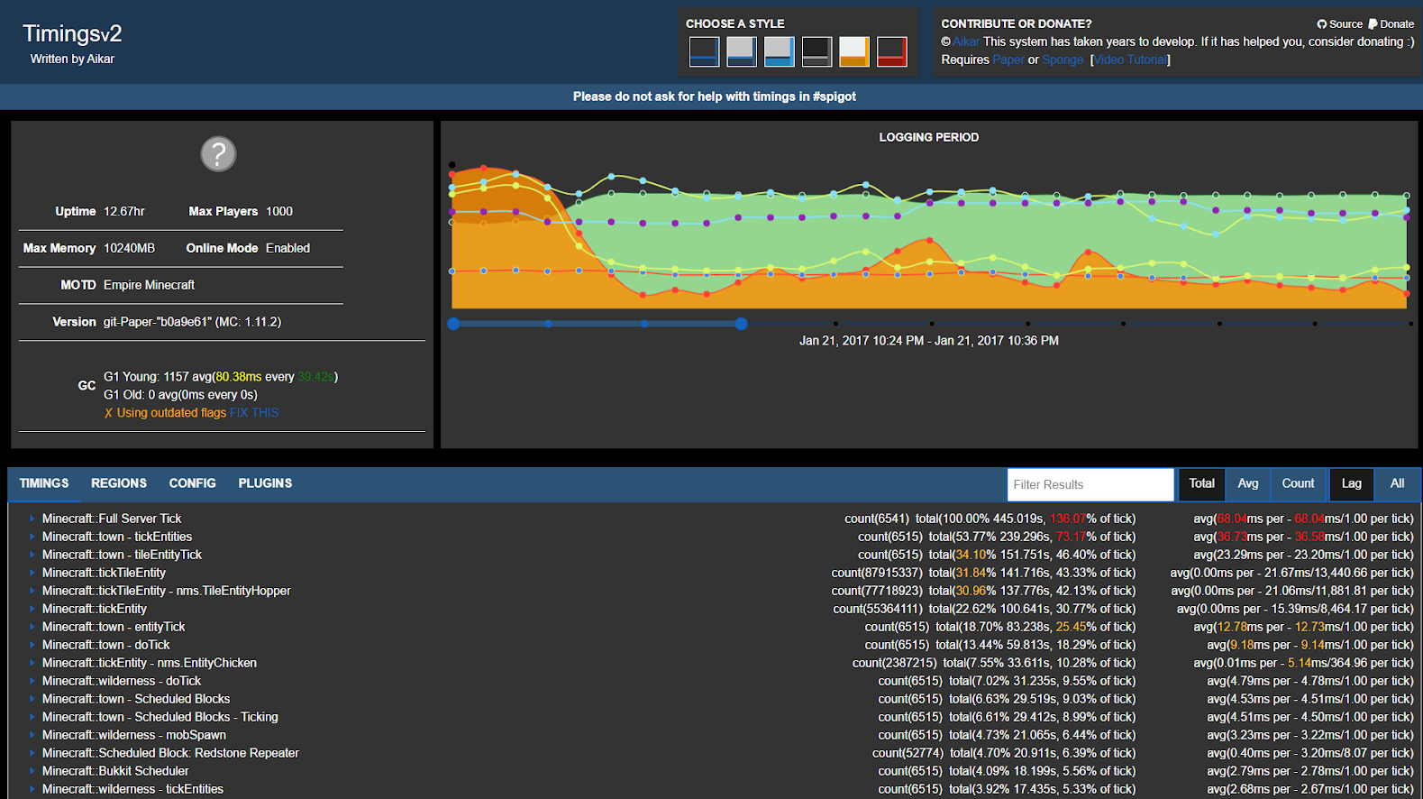The image size is (1423, 799).
Task: Click the FIX THIS outdated flags link
Action: click(x=254, y=413)
